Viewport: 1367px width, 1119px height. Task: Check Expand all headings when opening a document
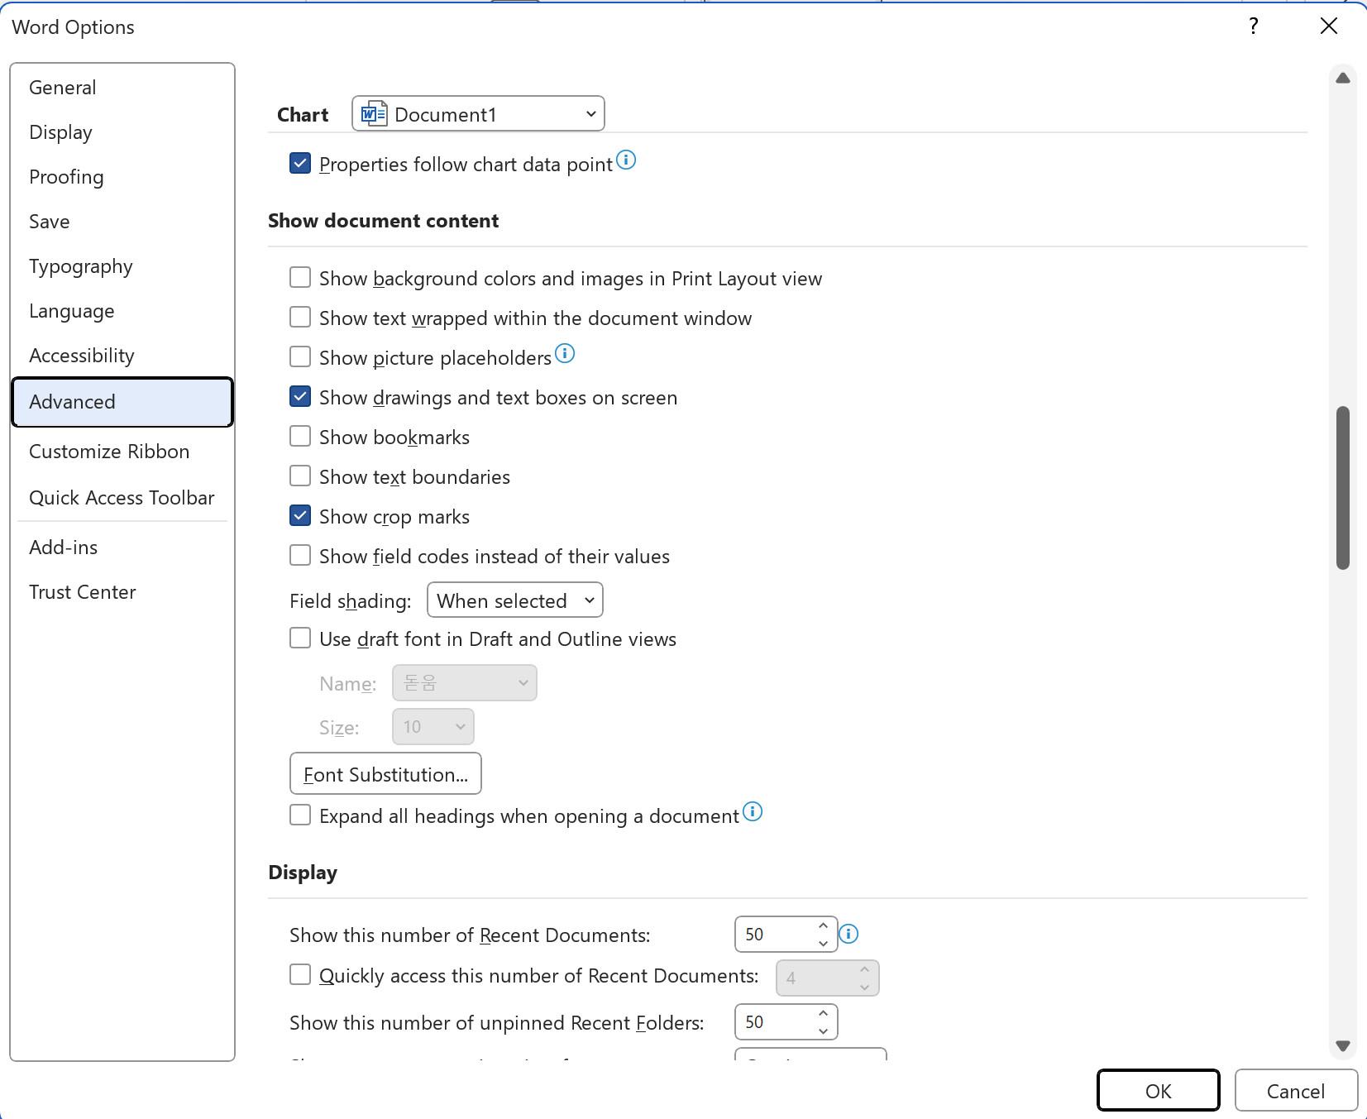click(300, 815)
